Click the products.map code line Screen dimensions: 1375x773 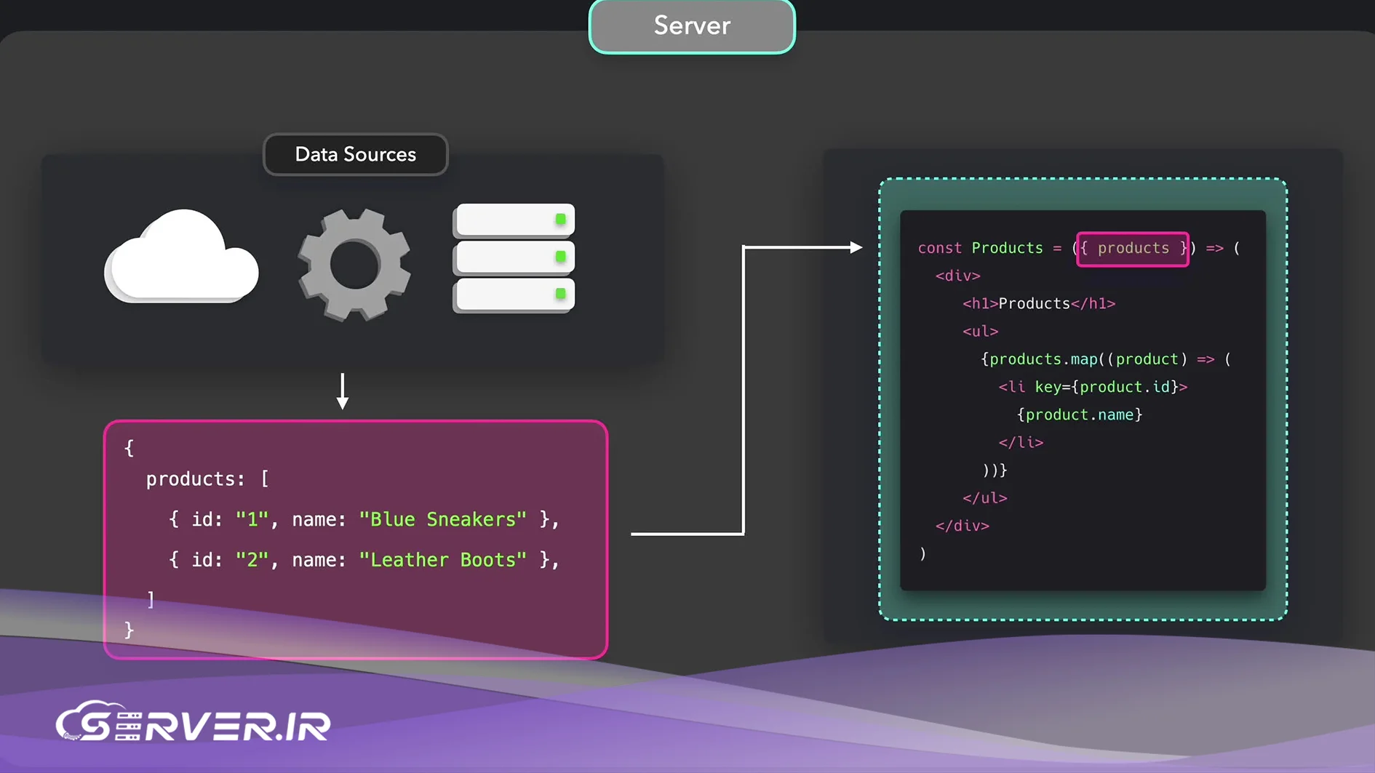click(x=1105, y=359)
